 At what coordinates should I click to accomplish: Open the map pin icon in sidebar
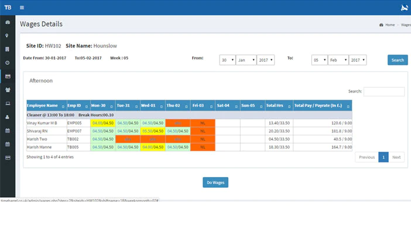[x=7, y=36]
